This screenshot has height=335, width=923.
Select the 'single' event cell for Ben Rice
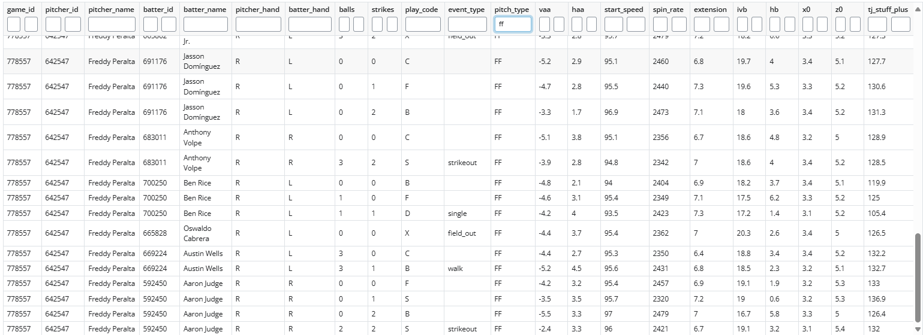[x=457, y=214]
